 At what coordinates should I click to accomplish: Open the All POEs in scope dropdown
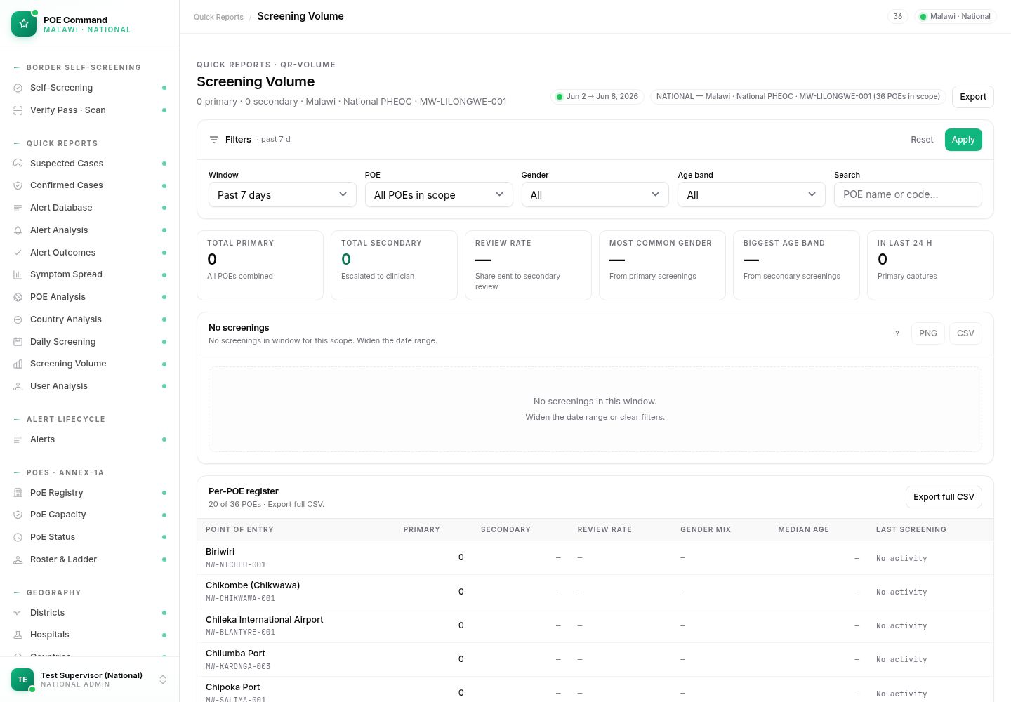(x=439, y=194)
